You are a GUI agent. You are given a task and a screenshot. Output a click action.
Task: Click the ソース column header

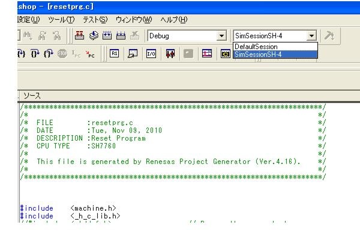pyautogui.click(x=32, y=96)
